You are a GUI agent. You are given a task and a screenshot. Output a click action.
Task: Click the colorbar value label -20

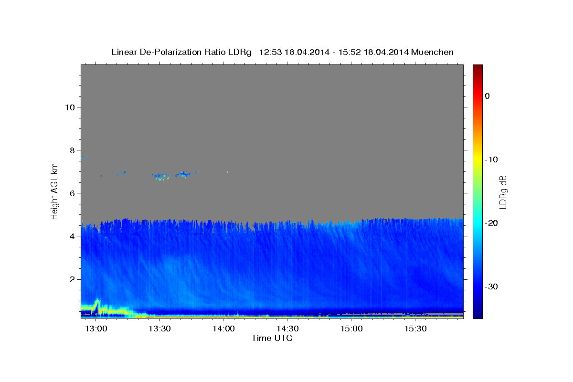point(492,223)
